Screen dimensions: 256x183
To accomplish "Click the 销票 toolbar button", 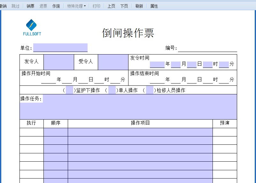I will (30, 6).
